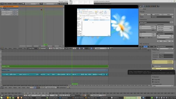Open the Menu button on taskbar

(x=3, y=98)
